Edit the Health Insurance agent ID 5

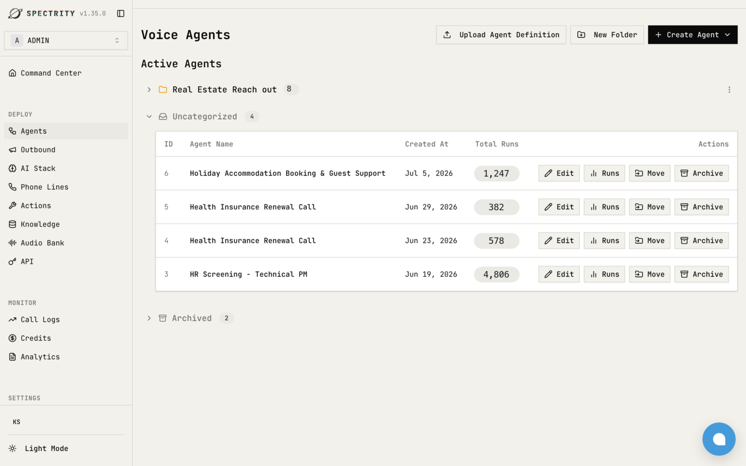tap(559, 207)
